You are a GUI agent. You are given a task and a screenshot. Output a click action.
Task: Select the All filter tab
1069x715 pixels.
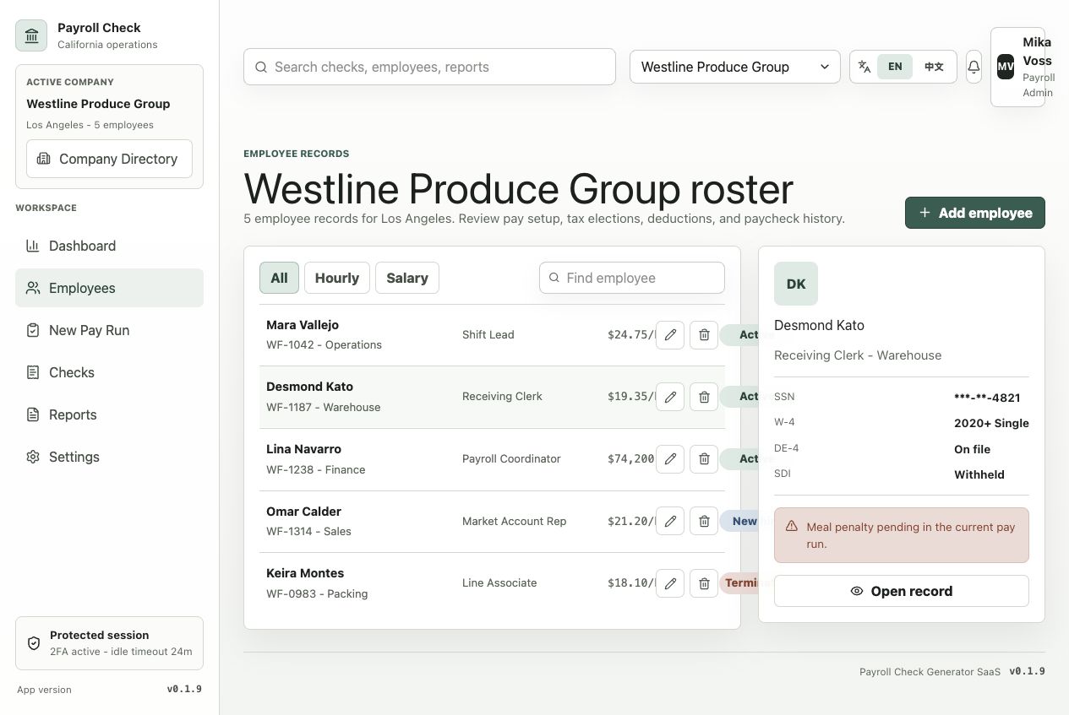tap(279, 278)
